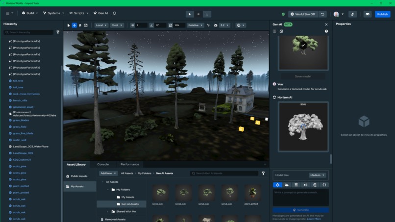395x222 pixels.
Task: Open the hamburger main menu
Action: pos(9,13)
